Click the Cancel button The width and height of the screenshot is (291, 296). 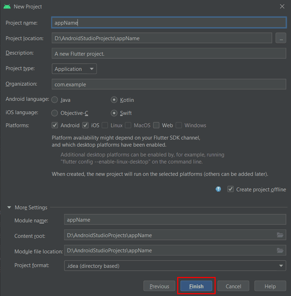233,286
